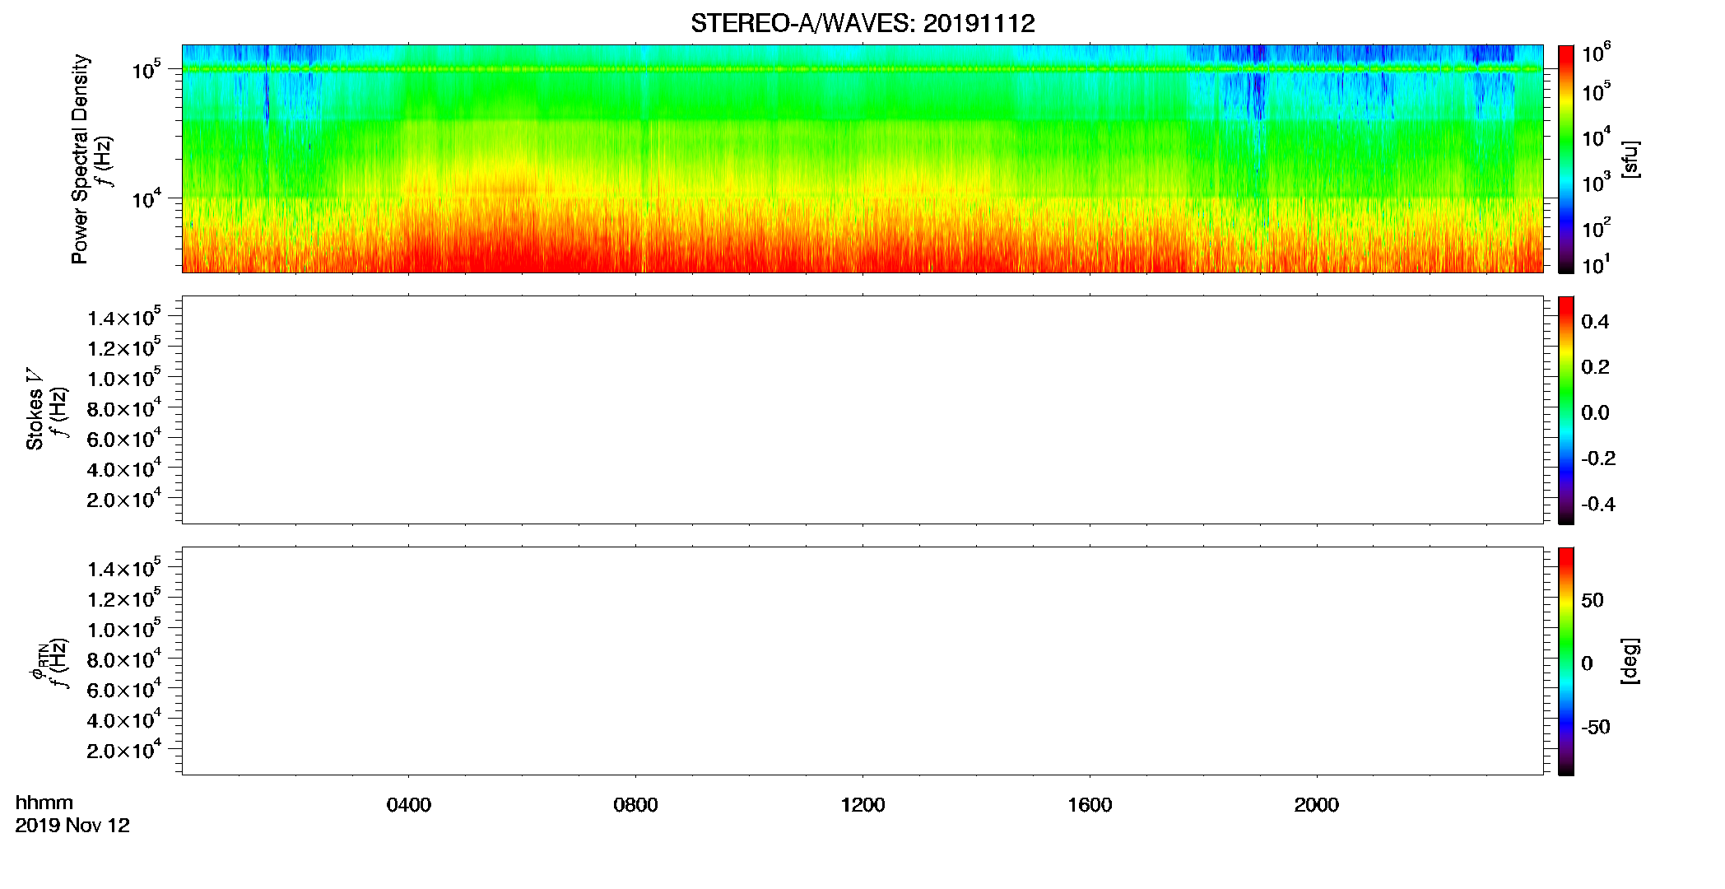This screenshot has width=1725, height=889.
Task: Select the 1200 time axis label
Action: pos(862,805)
